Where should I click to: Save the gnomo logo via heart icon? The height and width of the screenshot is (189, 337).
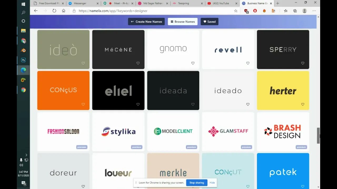(193, 63)
